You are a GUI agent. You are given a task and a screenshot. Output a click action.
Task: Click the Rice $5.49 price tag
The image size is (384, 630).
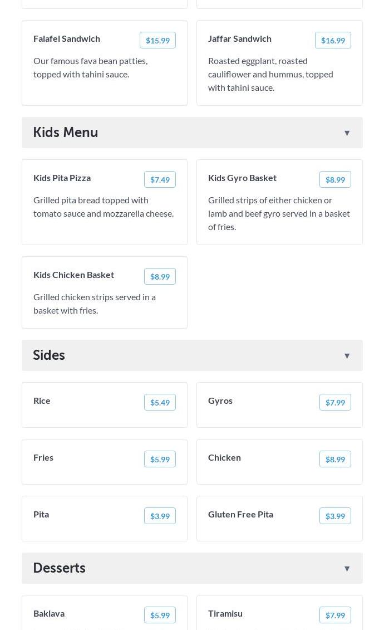(x=160, y=402)
